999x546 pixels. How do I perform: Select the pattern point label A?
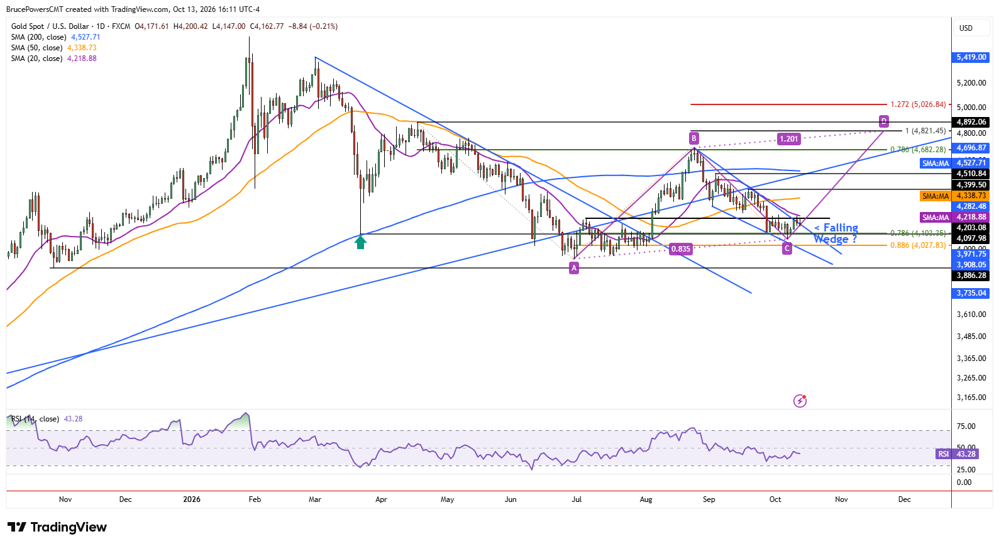click(x=574, y=268)
